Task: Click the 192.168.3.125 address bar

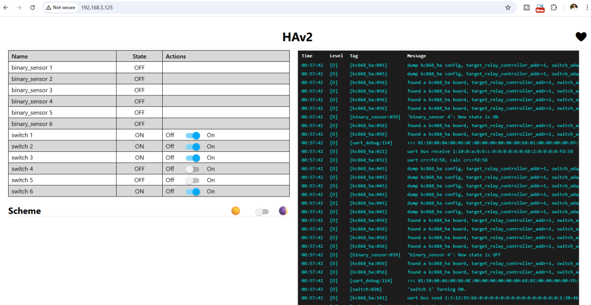Action: point(231,8)
